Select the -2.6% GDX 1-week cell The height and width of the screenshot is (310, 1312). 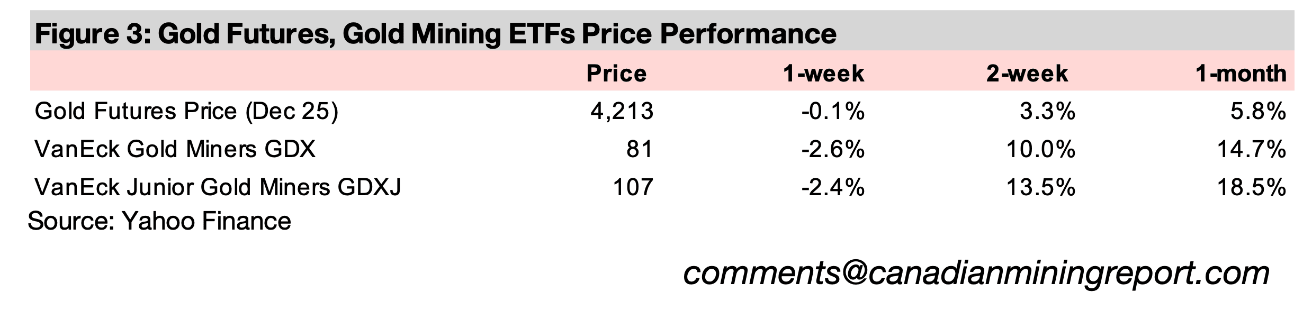click(833, 149)
